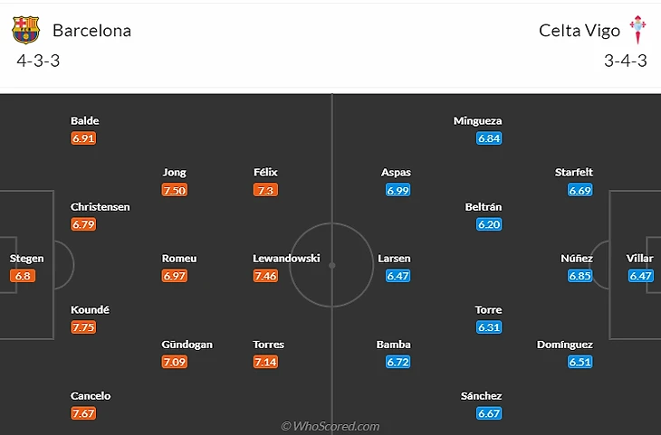661x435 pixels.
Task: Click the WhoScored.com watermark
Action: (330, 426)
